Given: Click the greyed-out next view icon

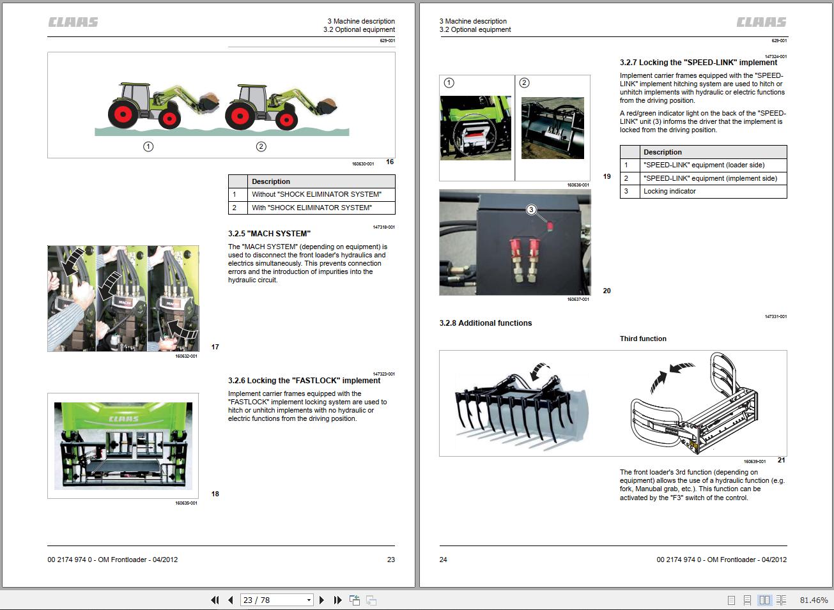Looking at the screenshot, I should tap(371, 600).
